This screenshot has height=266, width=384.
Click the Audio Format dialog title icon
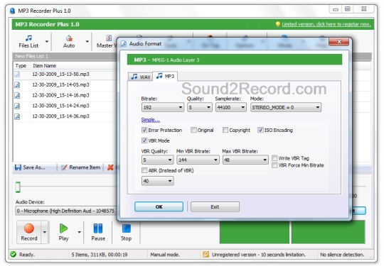coord(124,44)
